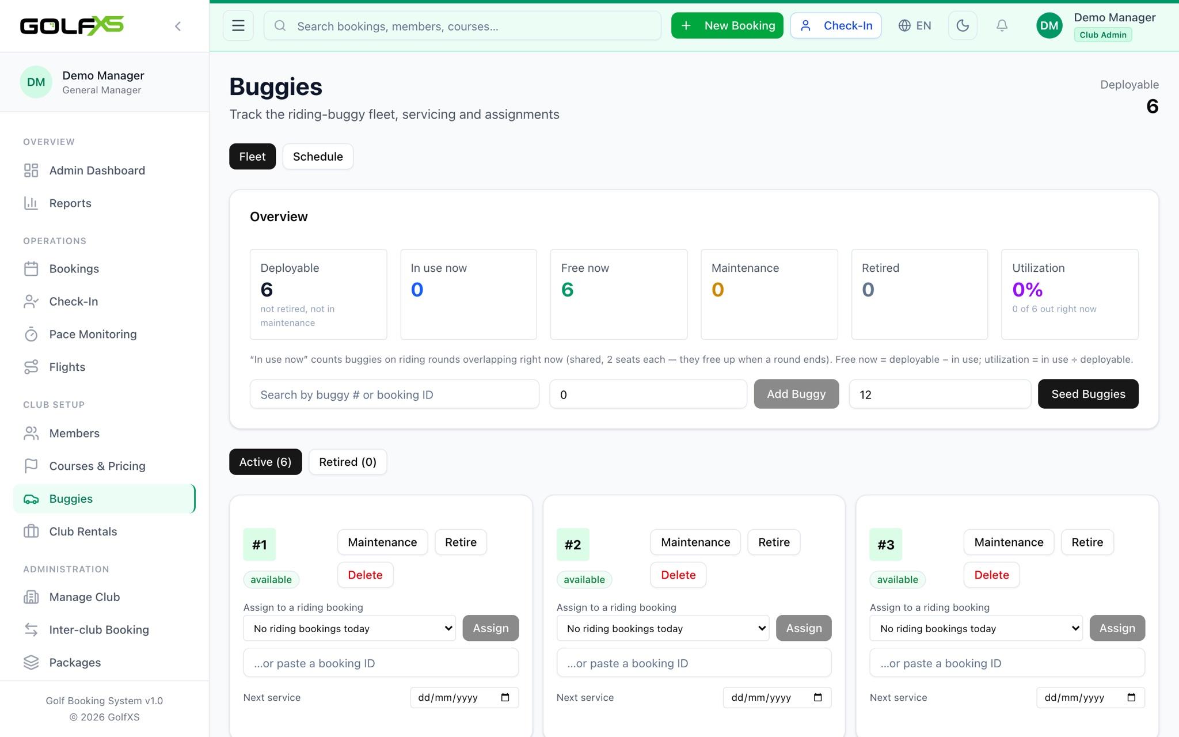Open riding booking dropdown for buggy #2

pos(663,628)
